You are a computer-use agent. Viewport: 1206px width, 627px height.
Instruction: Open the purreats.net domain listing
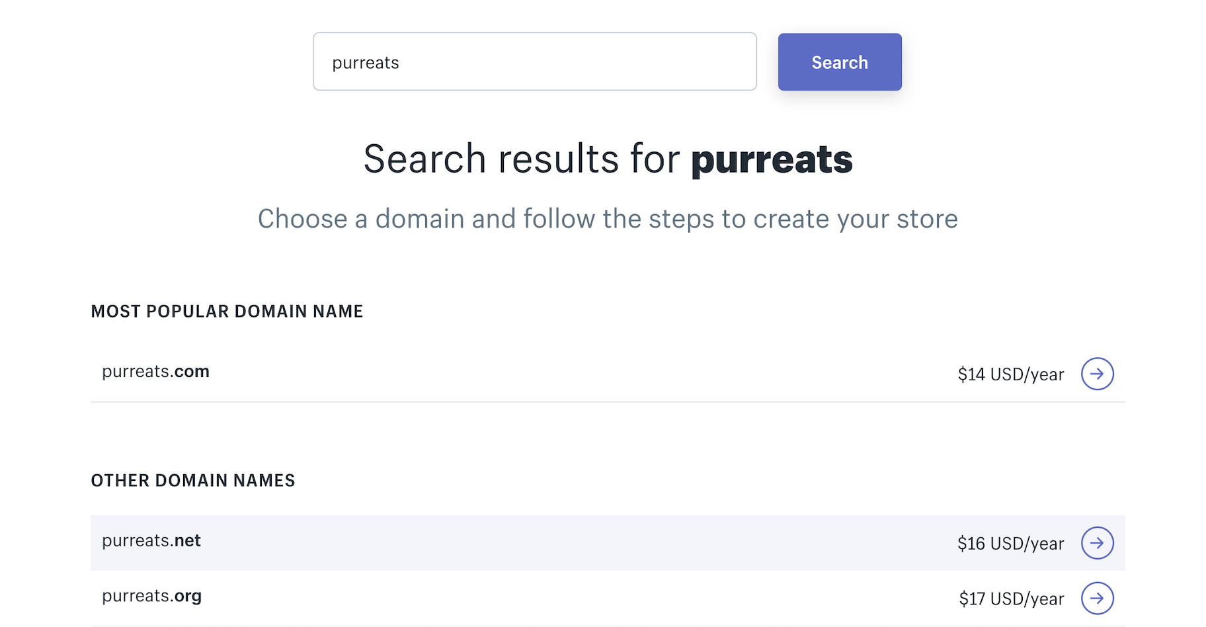click(151, 541)
